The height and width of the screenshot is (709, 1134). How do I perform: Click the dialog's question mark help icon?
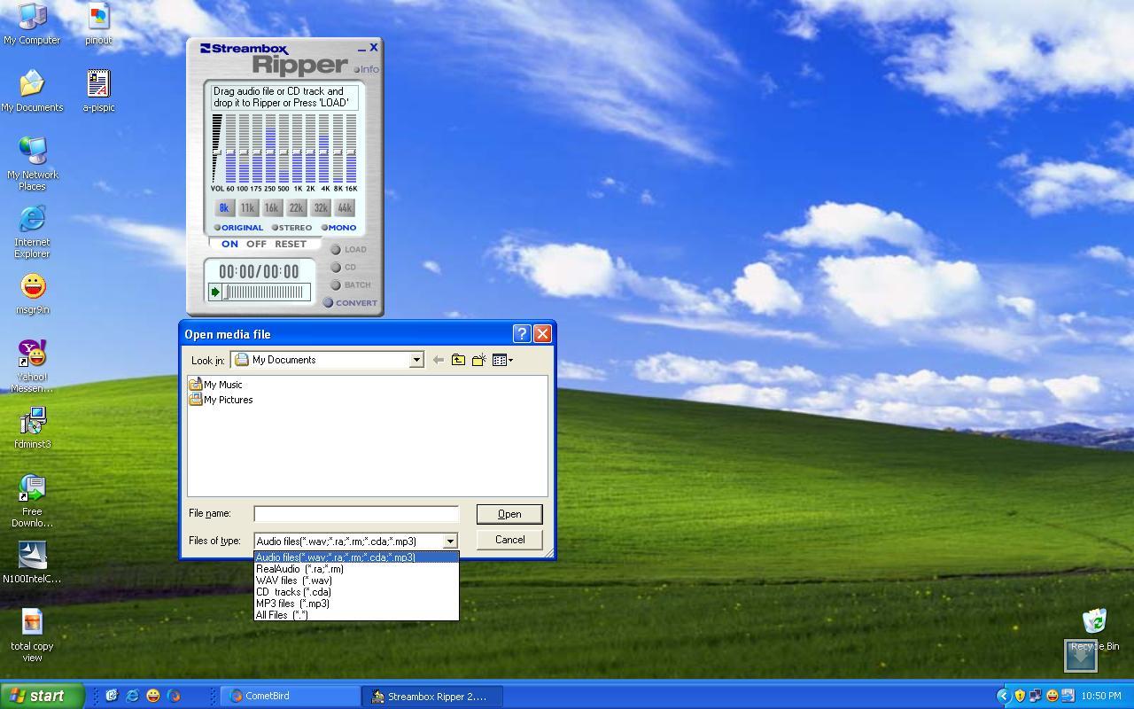pos(521,334)
